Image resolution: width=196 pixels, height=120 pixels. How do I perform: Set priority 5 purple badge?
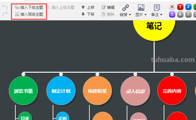pyautogui.click(x=172, y=14)
